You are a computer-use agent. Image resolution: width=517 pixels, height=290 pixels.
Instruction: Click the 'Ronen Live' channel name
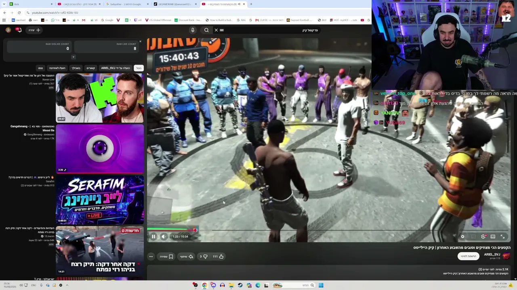pos(48,80)
